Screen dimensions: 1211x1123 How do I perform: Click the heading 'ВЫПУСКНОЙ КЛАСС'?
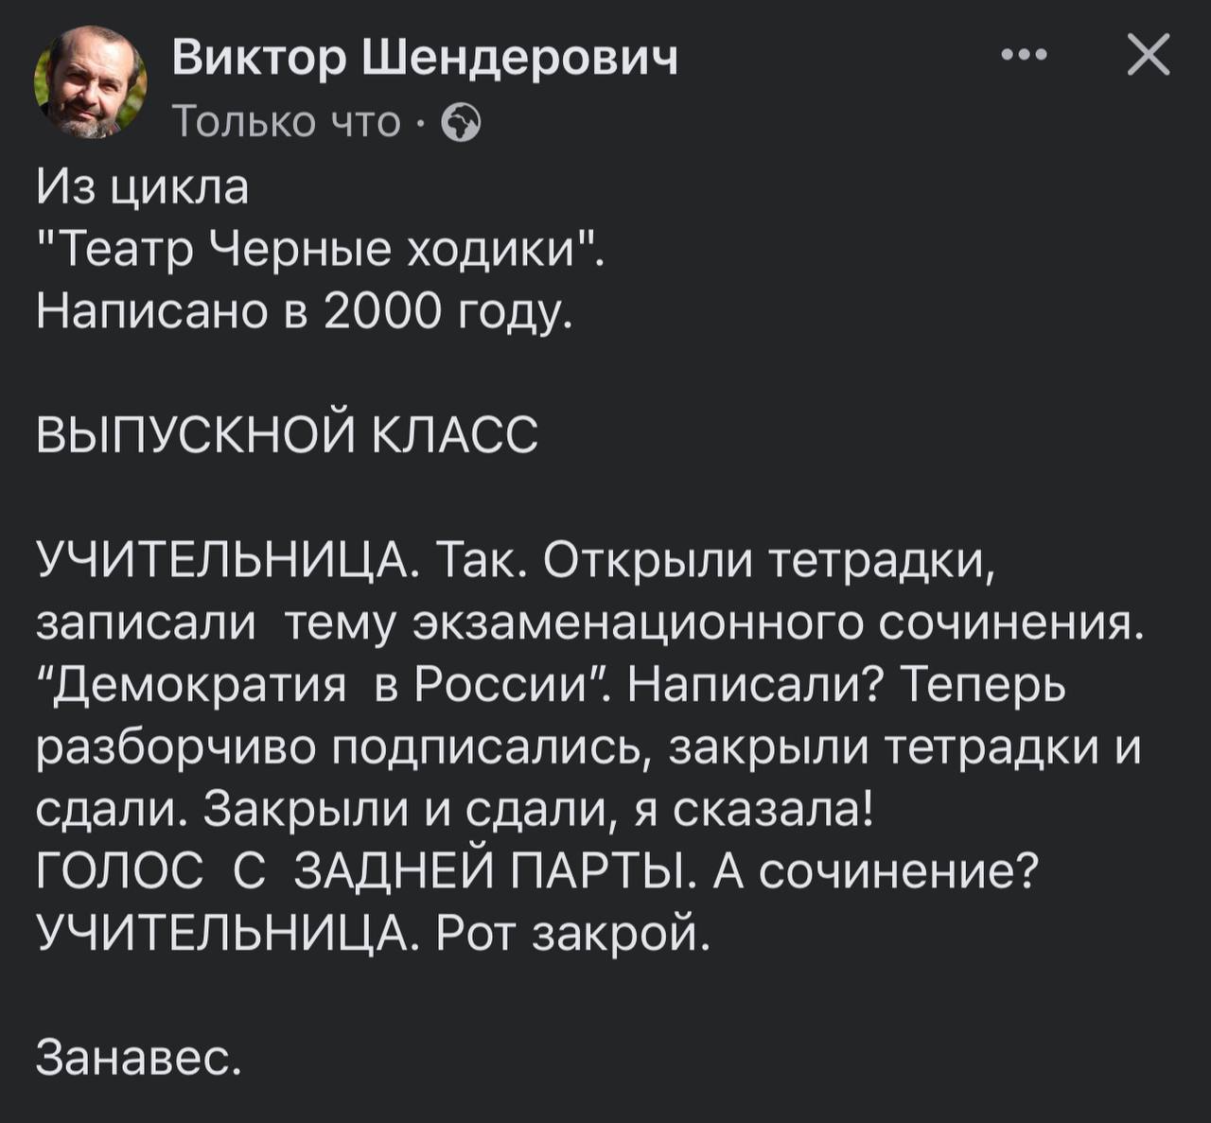[x=287, y=437]
